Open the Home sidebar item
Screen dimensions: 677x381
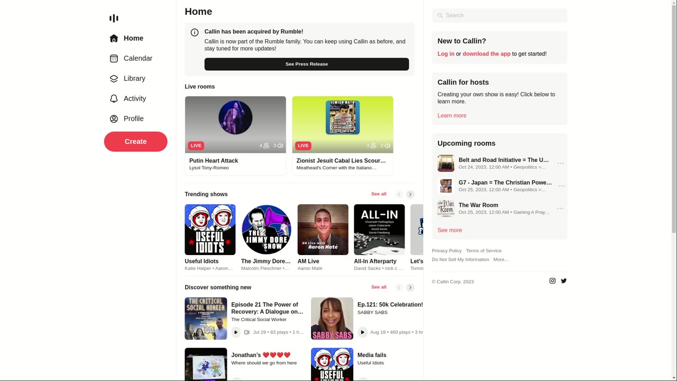coord(126,38)
